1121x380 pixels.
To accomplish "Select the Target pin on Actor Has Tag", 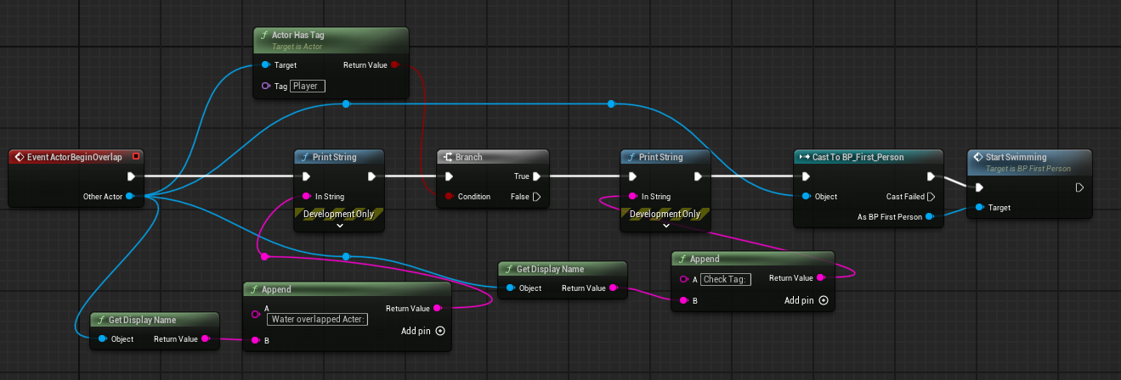I will click(x=266, y=64).
